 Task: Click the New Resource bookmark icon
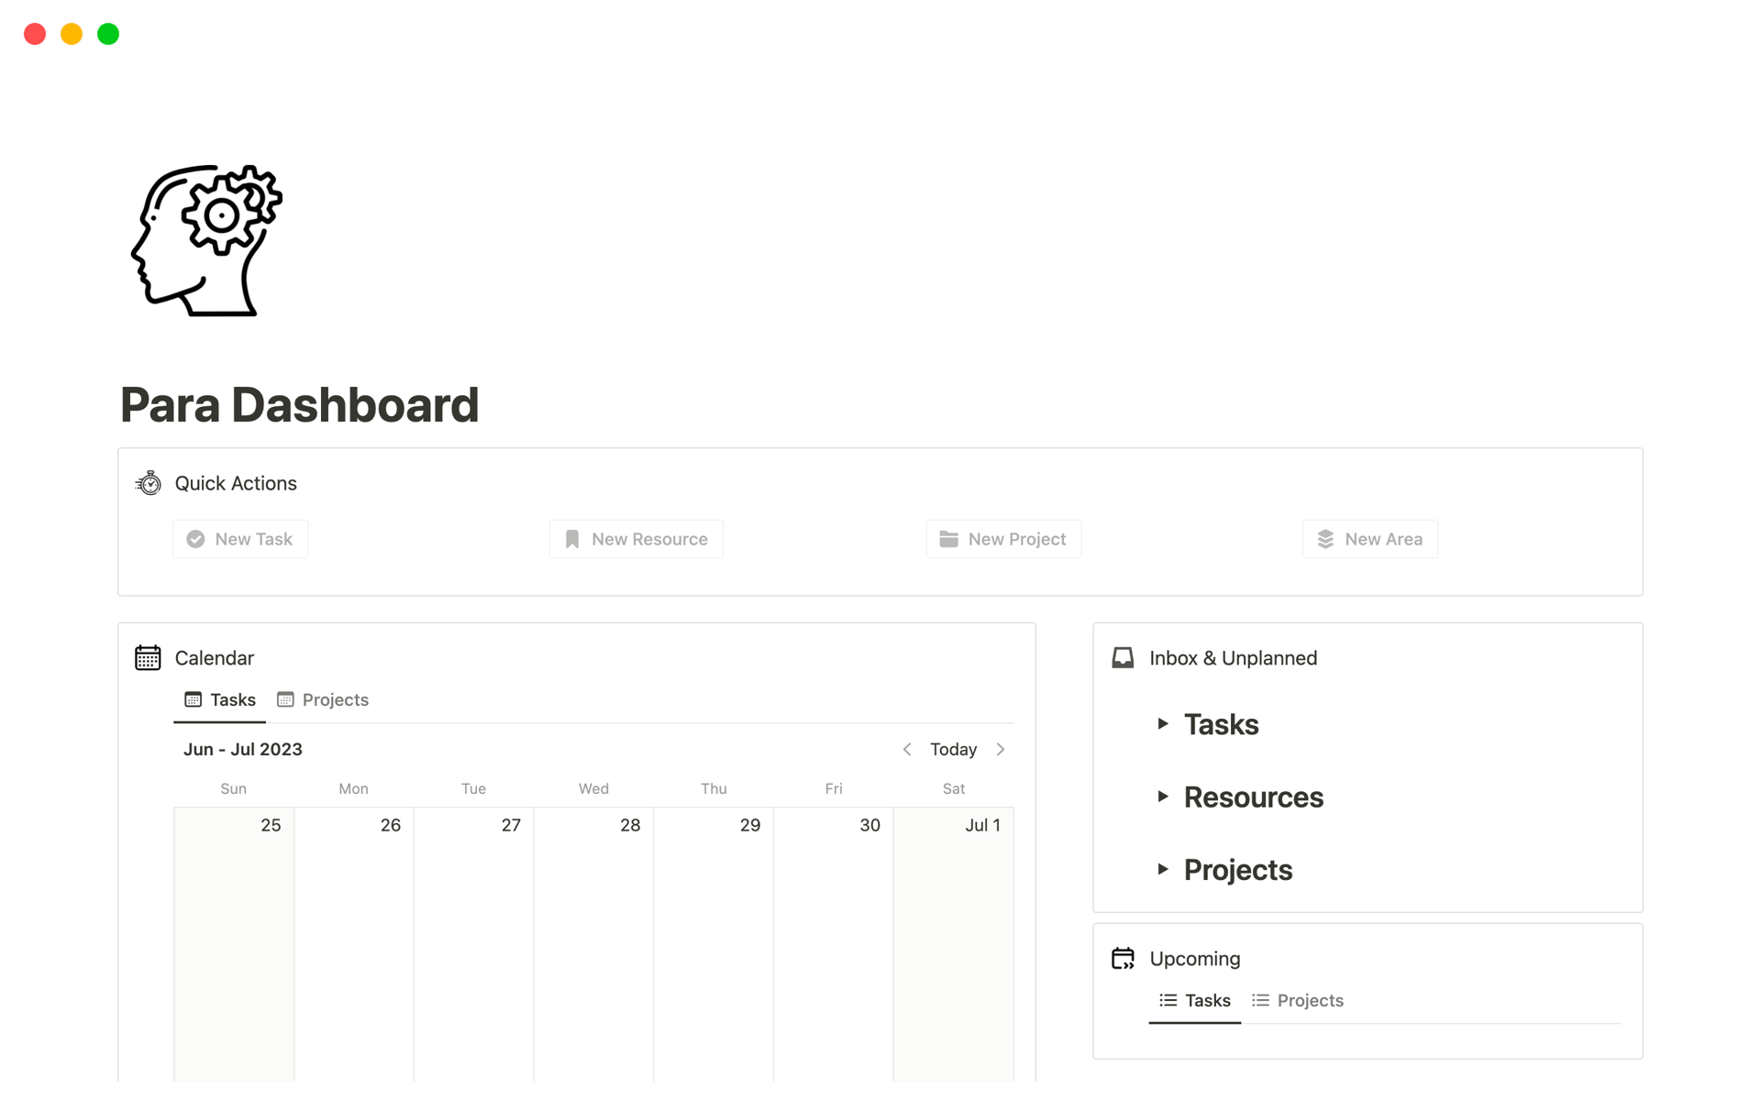pyautogui.click(x=573, y=537)
